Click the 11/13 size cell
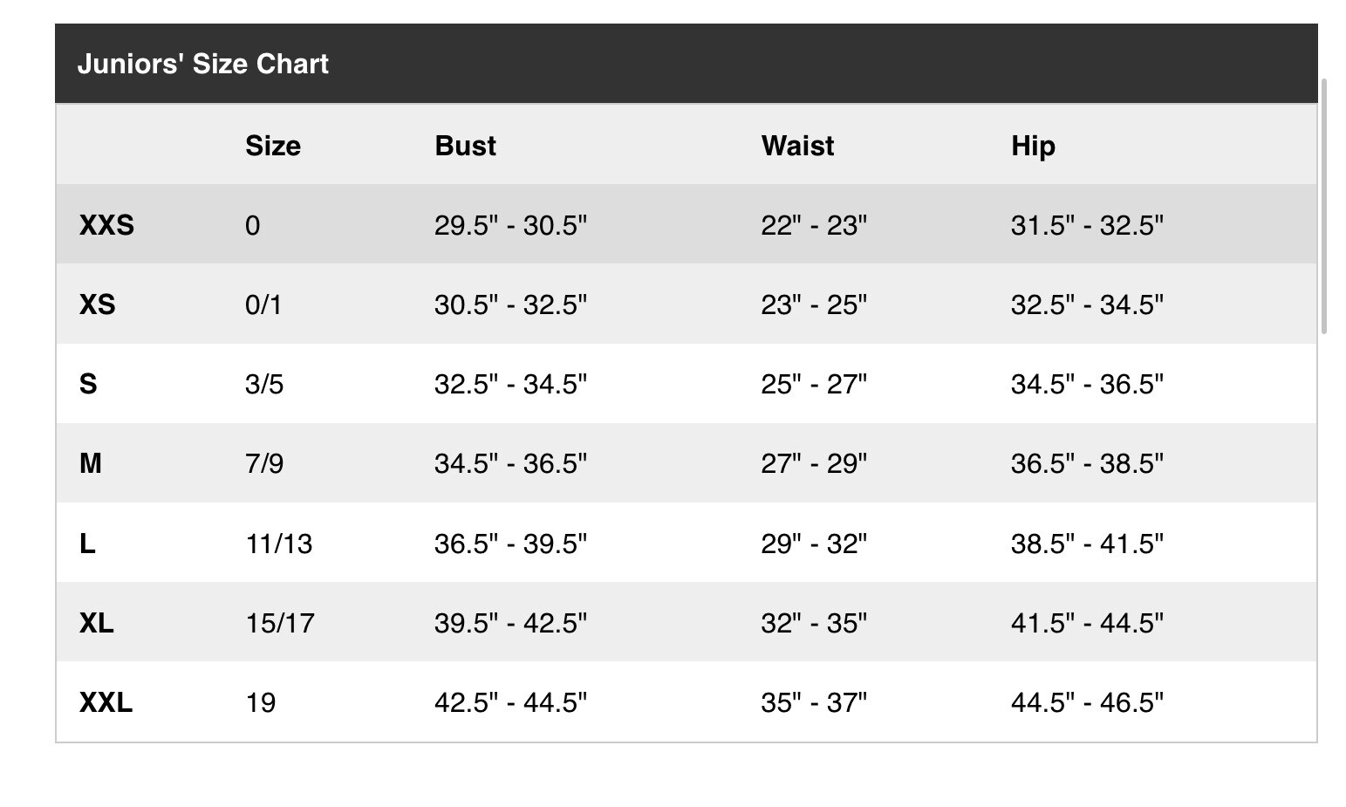The image size is (1346, 807). point(279,544)
